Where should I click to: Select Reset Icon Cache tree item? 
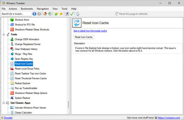[x=24, y=64]
